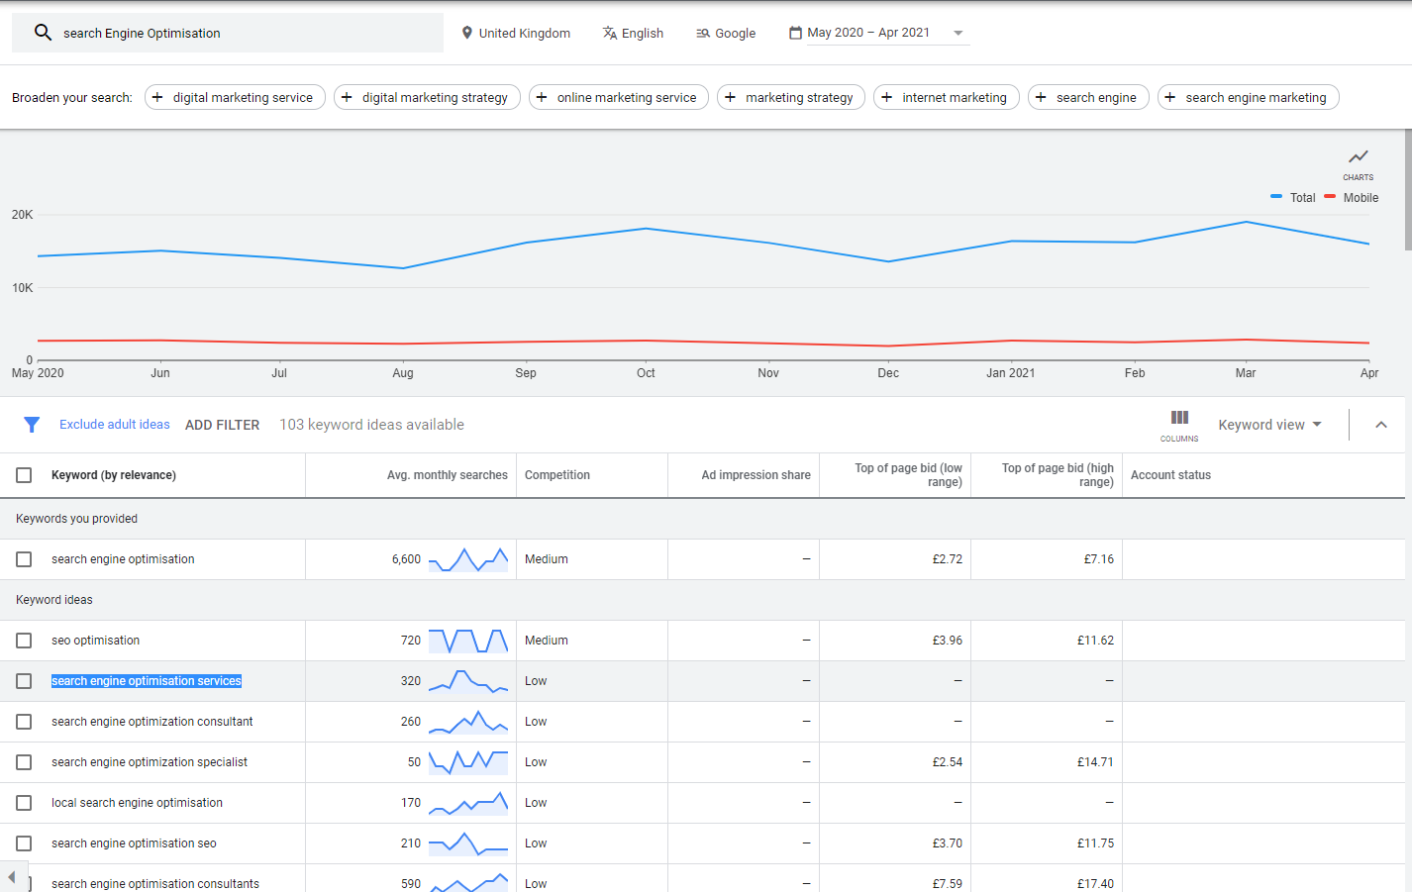The height and width of the screenshot is (892, 1412).
Task: Sort by Top of page bid (high range)
Action: coord(1058,475)
